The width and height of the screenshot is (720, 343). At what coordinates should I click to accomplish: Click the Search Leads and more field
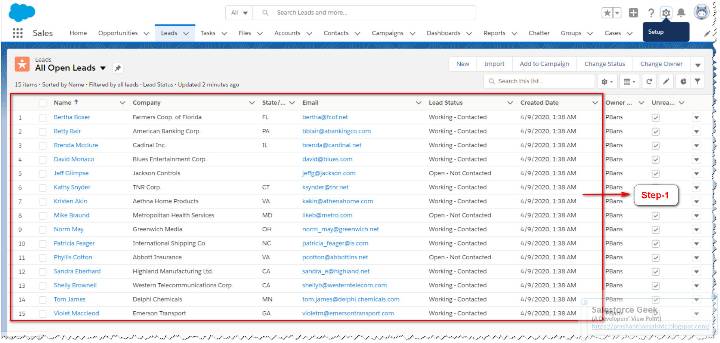tap(364, 13)
